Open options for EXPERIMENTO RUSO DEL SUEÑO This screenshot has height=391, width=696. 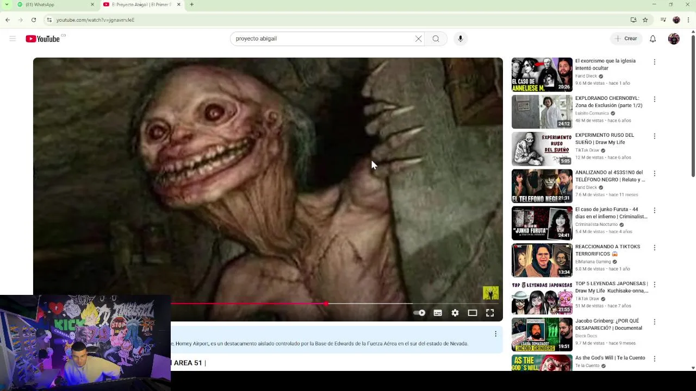pos(655,136)
